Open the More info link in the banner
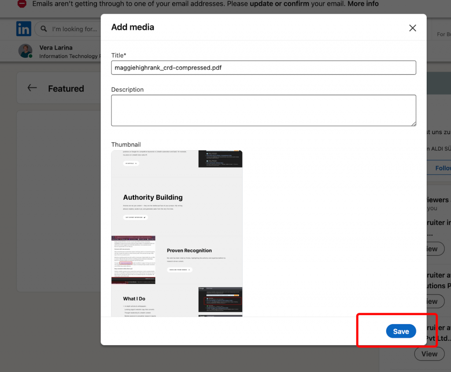The width and height of the screenshot is (451, 372). (362, 4)
